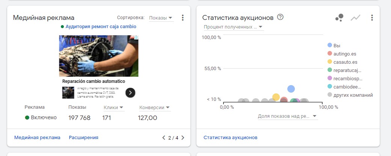The image size is (391, 156).
Task: Click arrow button on ad preview
Action: (x=130, y=93)
